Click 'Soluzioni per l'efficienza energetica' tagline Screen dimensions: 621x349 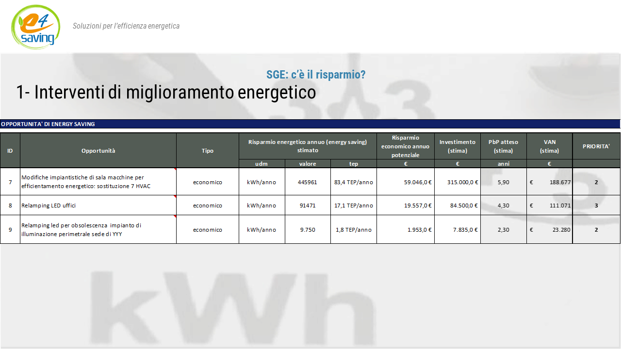(126, 26)
